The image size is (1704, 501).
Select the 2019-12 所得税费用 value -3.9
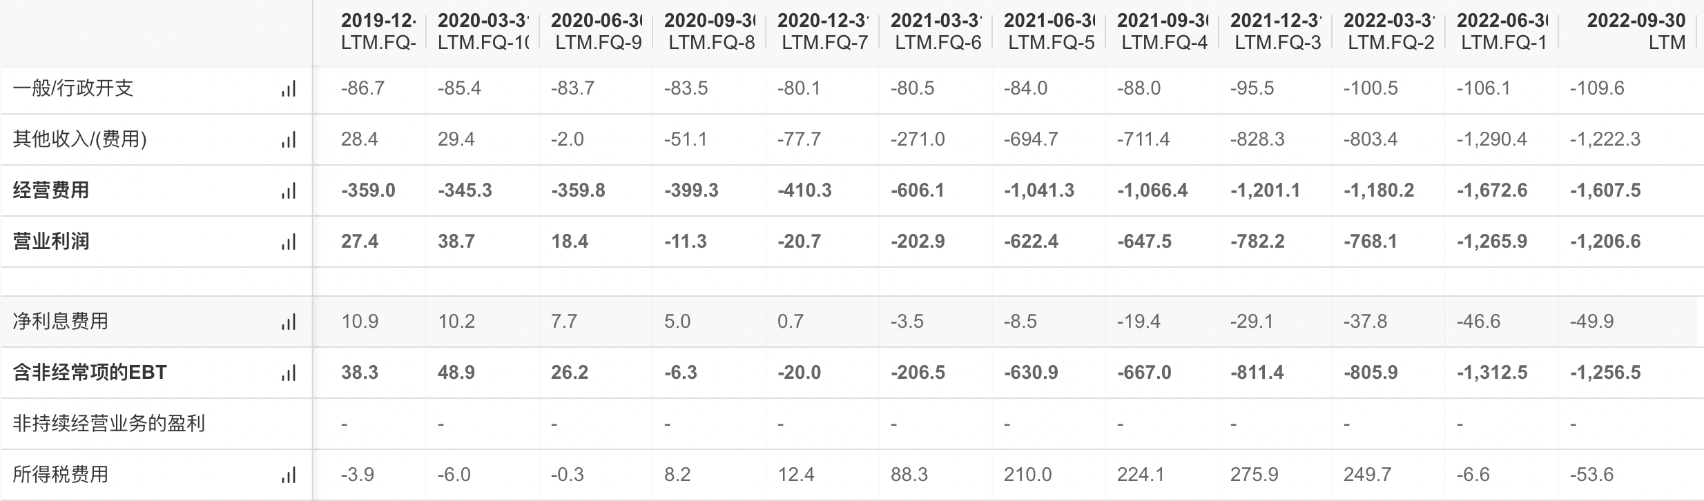pos(358,475)
